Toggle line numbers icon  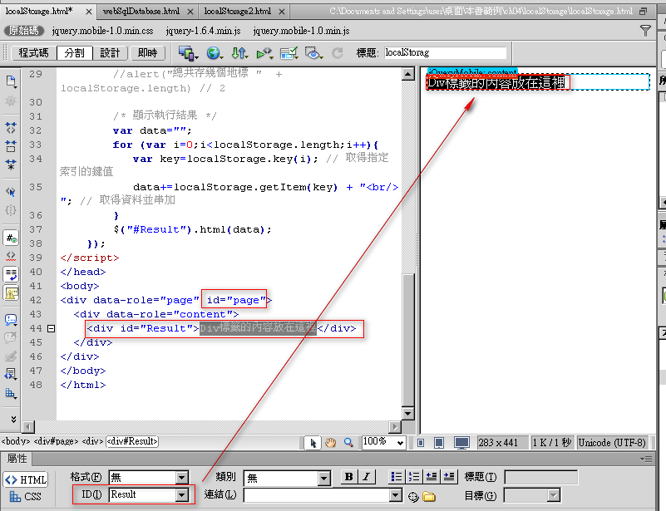coord(11,238)
